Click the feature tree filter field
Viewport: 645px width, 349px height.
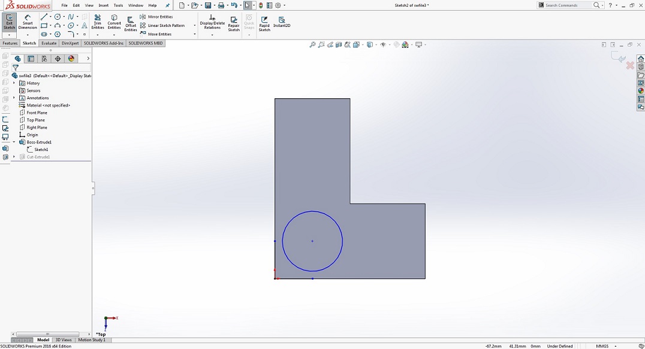pyautogui.click(x=51, y=67)
